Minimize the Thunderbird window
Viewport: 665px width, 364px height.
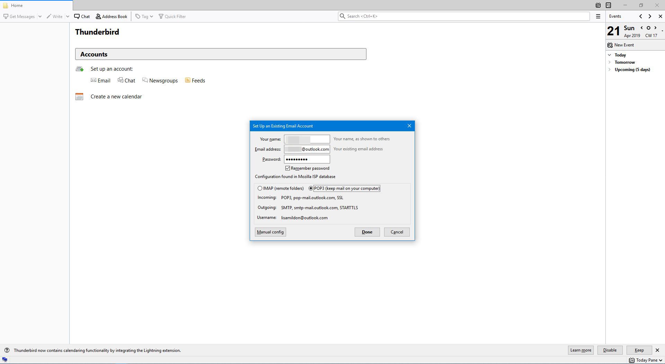[x=625, y=5]
